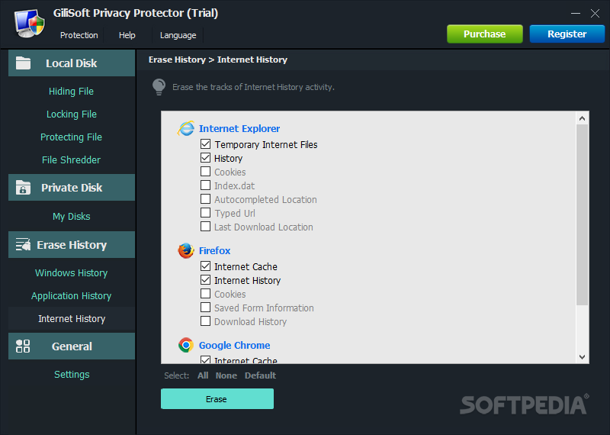
Task: Open the Language menu
Action: (178, 35)
